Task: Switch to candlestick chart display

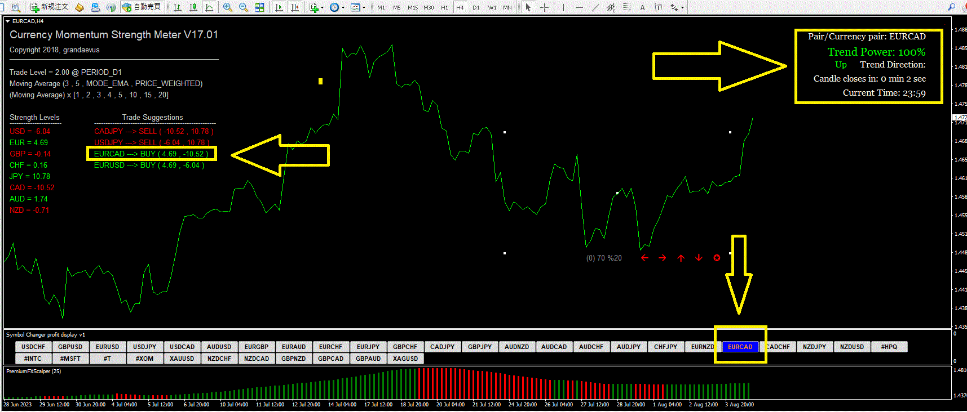Action: click(193, 7)
